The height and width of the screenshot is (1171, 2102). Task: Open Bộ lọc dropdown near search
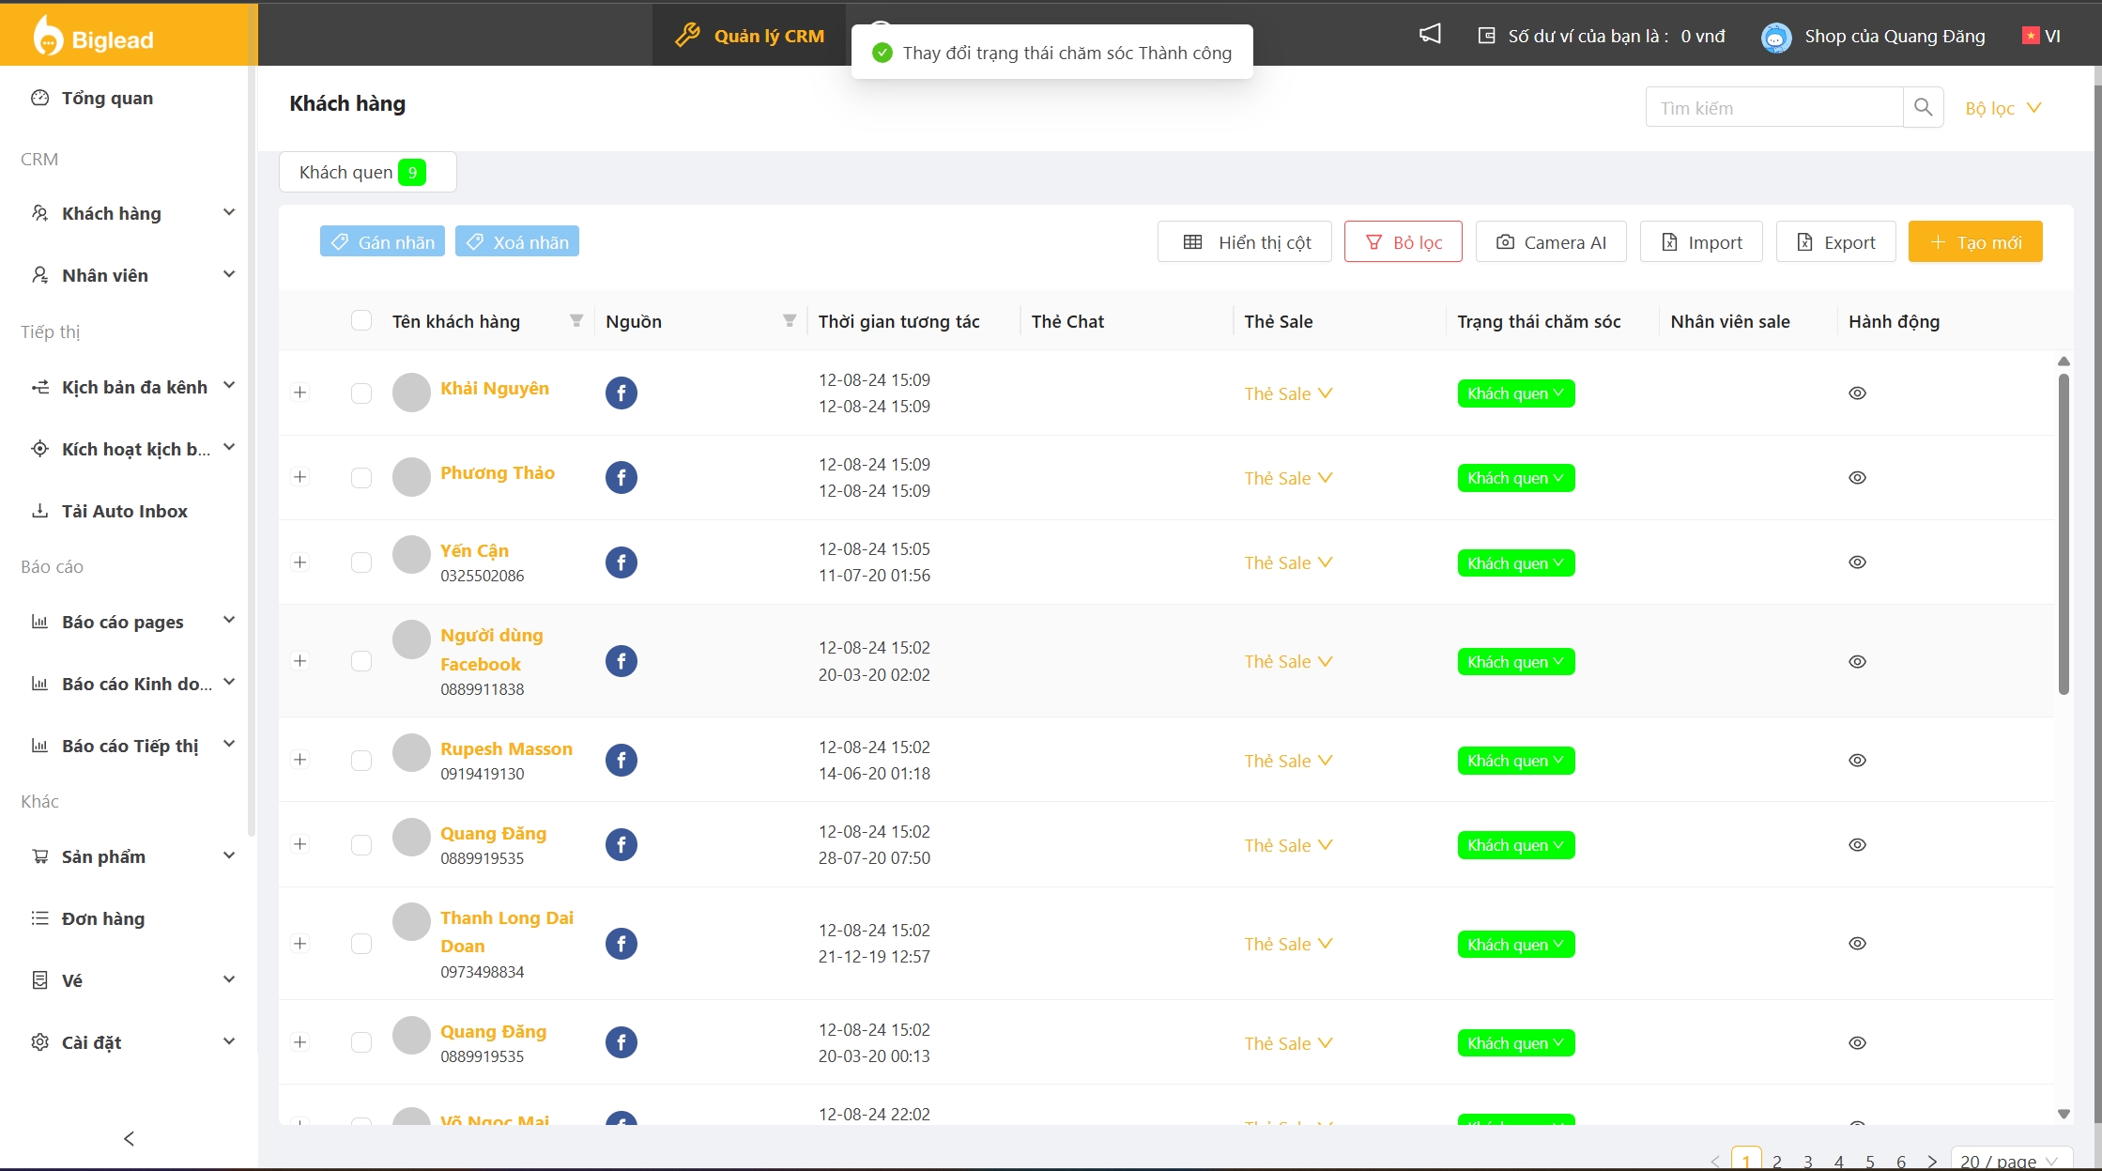[x=2003, y=108]
